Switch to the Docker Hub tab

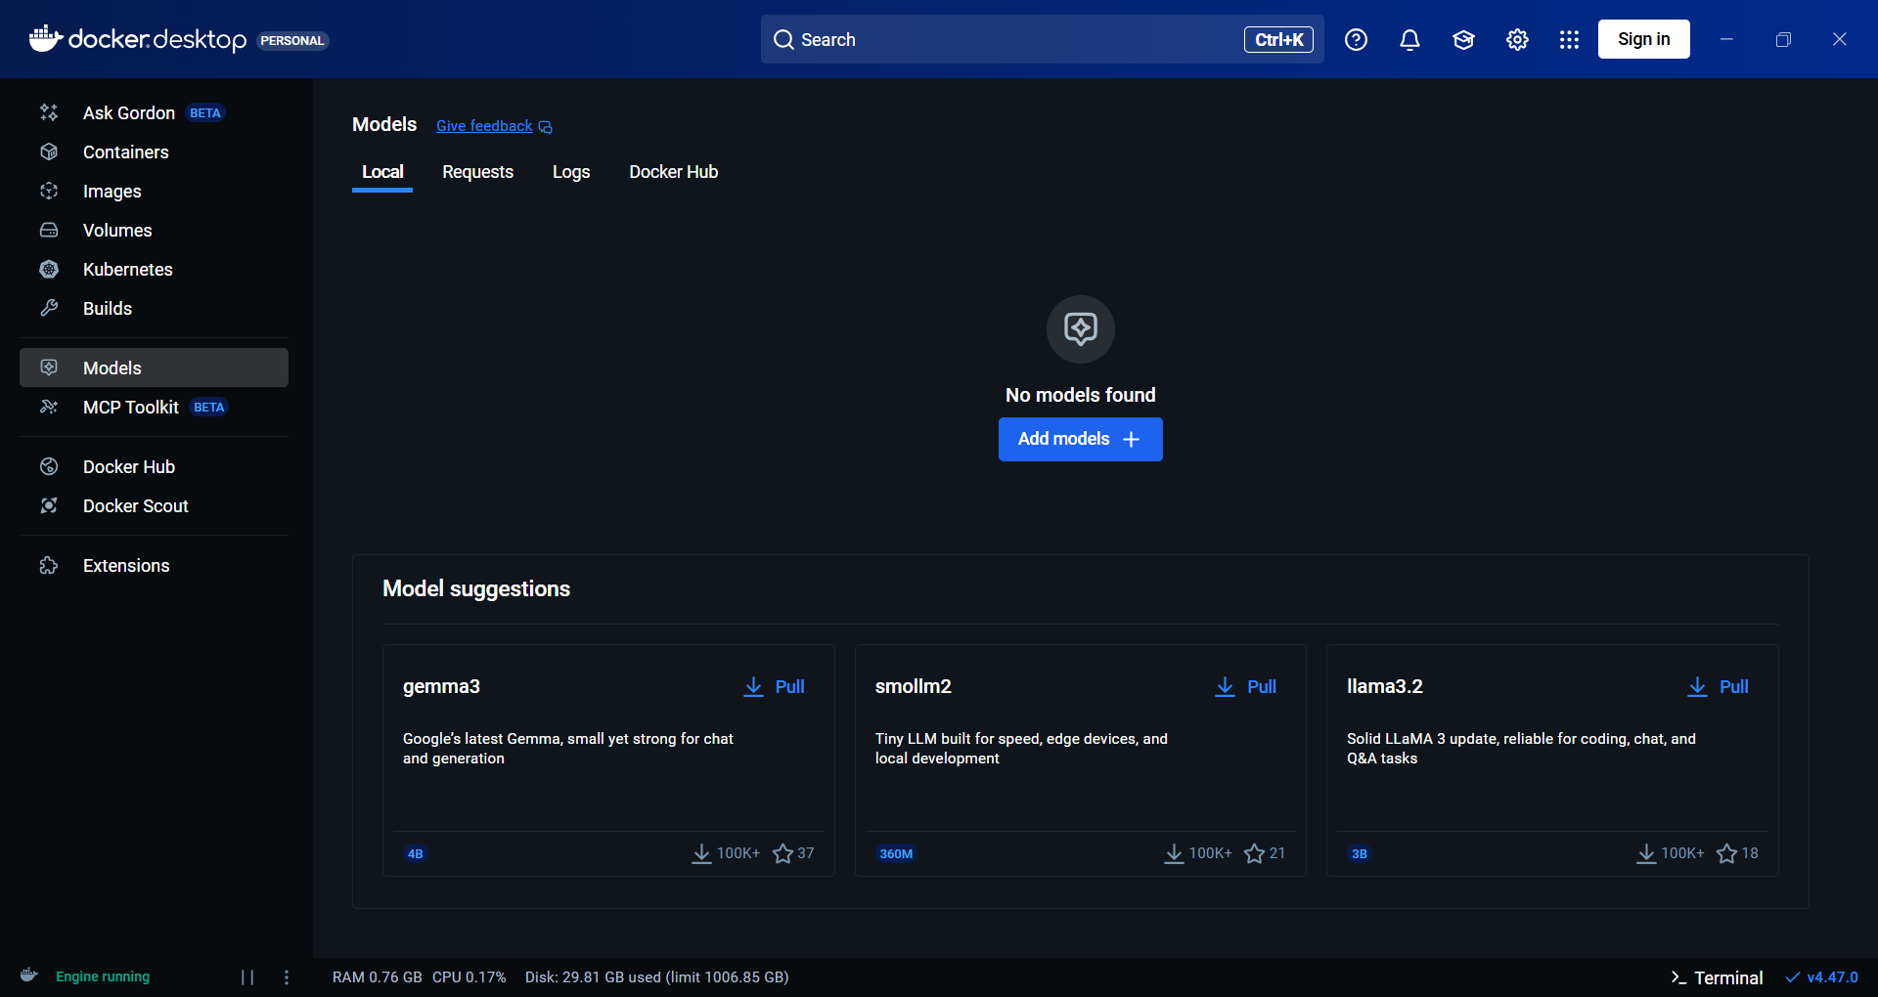pyautogui.click(x=673, y=172)
